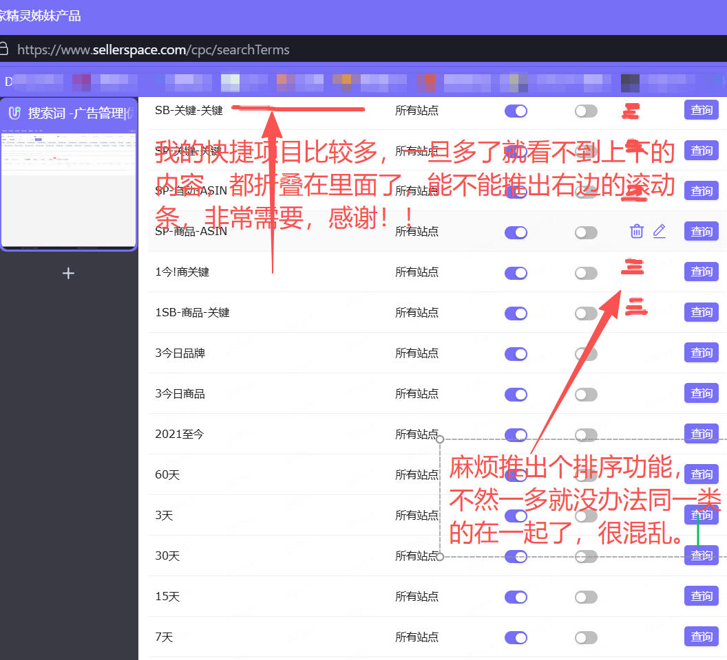Enable the grey switch in 3今日商品 row
Screen dimensions: 727x660
586,394
